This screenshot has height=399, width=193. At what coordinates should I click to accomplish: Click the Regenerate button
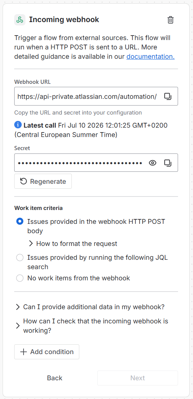pyautogui.click(x=43, y=181)
